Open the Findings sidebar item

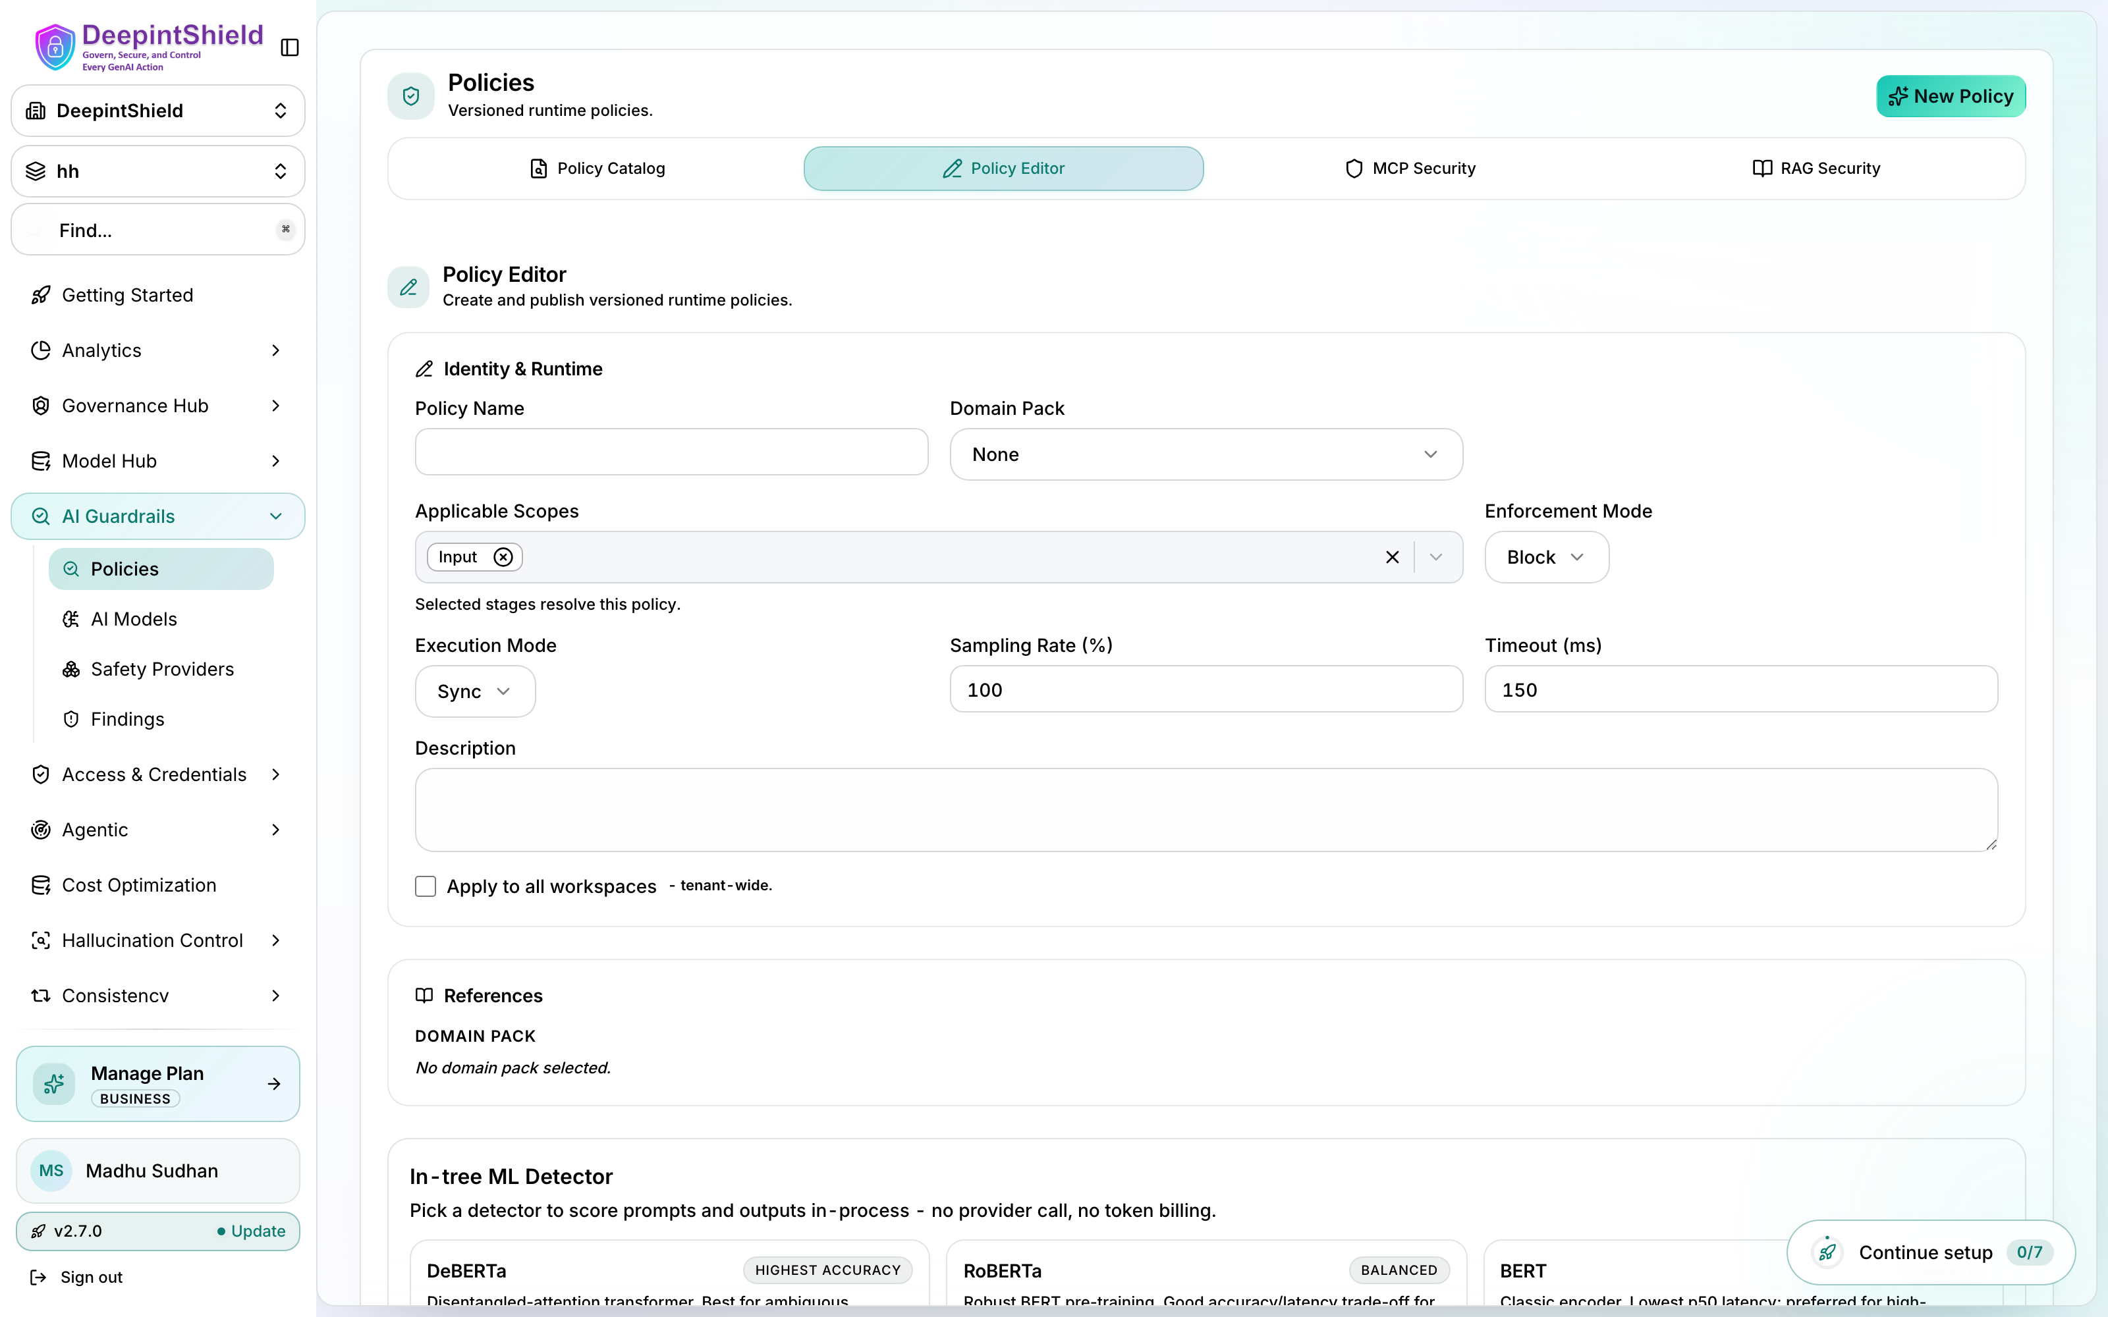pyautogui.click(x=161, y=720)
